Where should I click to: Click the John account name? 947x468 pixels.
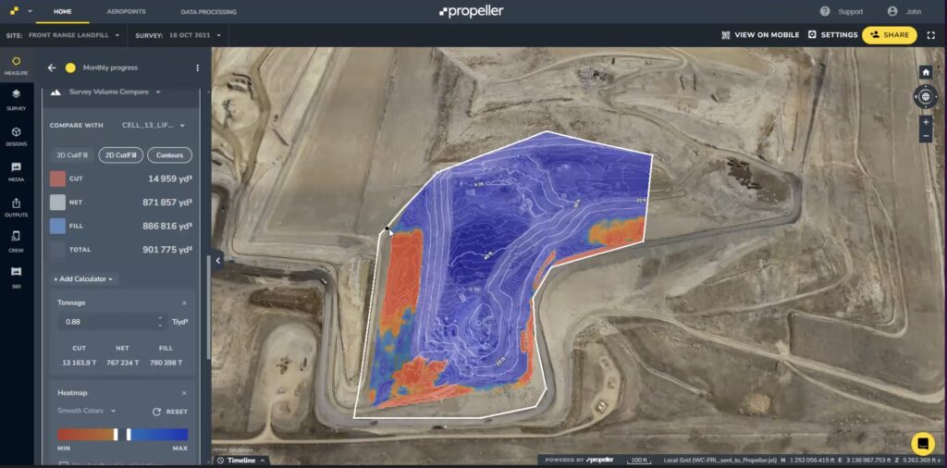913,11
